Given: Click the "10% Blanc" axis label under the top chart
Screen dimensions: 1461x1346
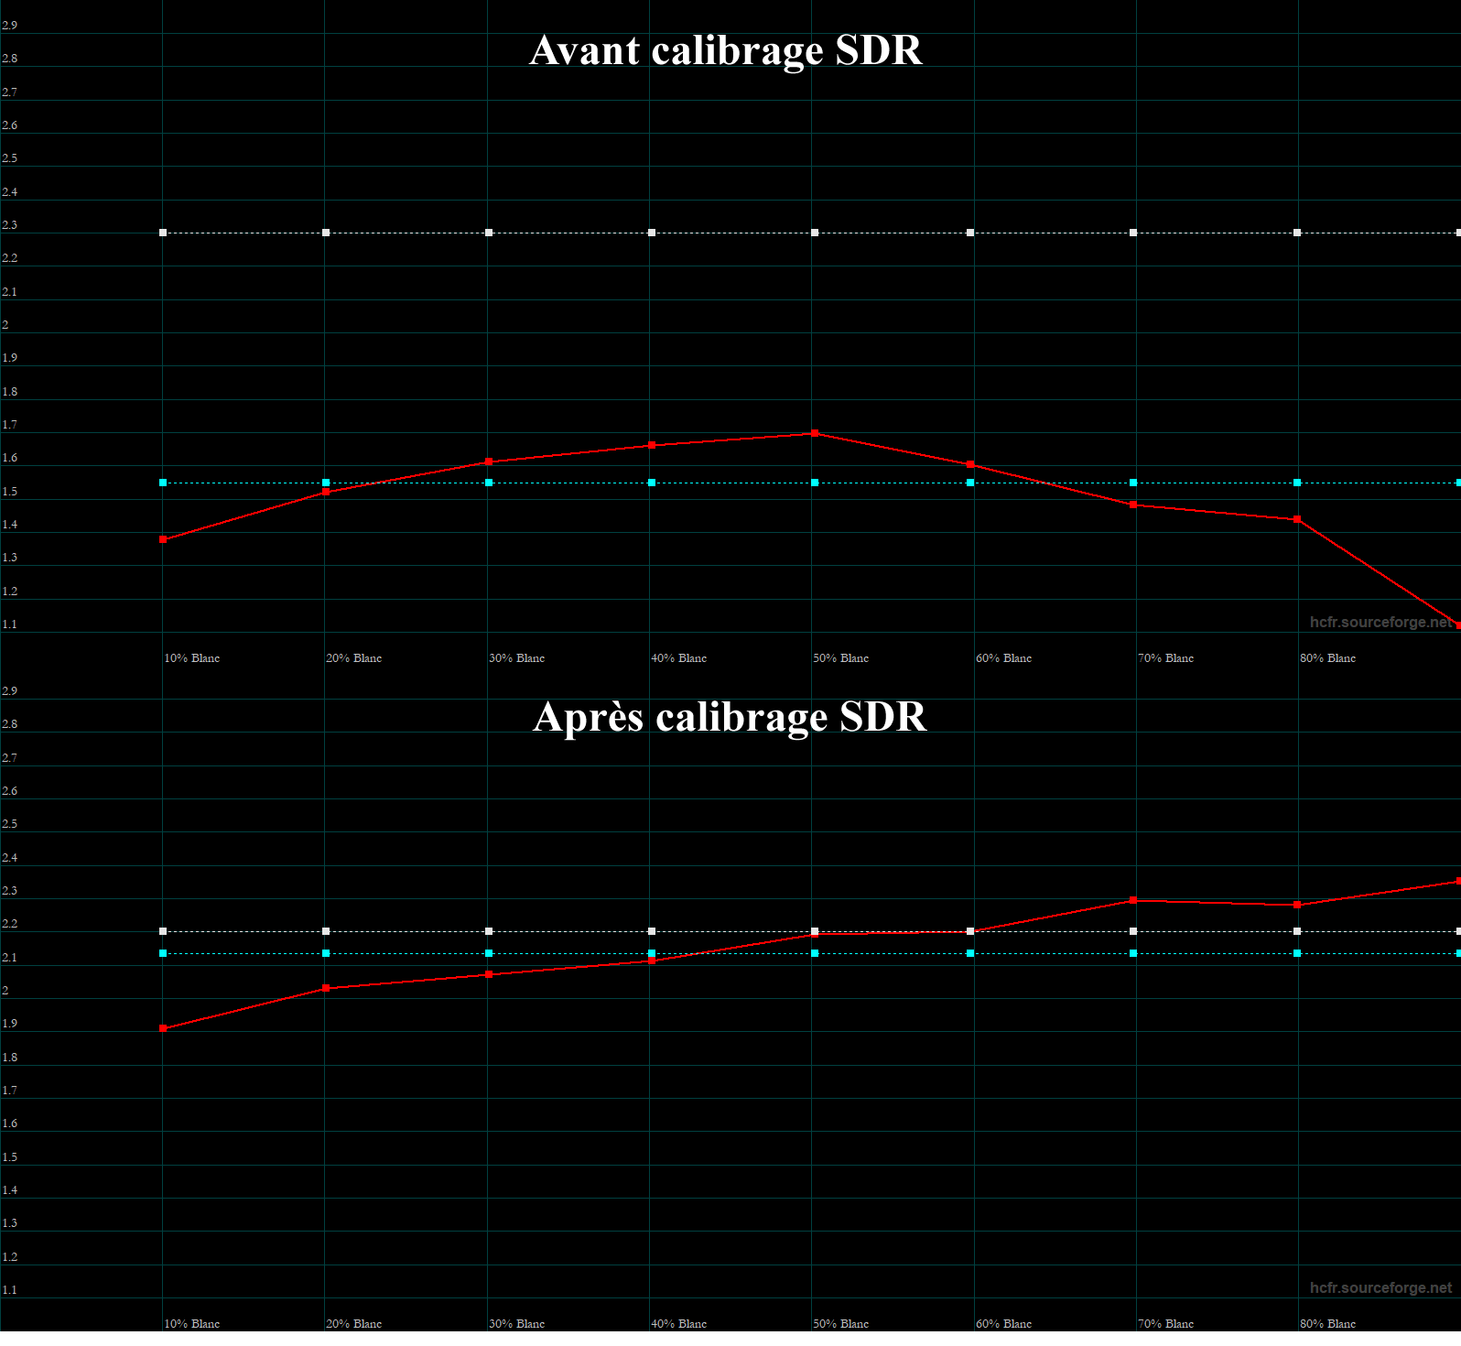Looking at the screenshot, I should pos(191,658).
